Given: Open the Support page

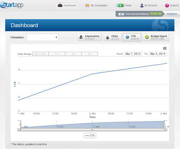Looking at the screenshot, I should (172, 5).
